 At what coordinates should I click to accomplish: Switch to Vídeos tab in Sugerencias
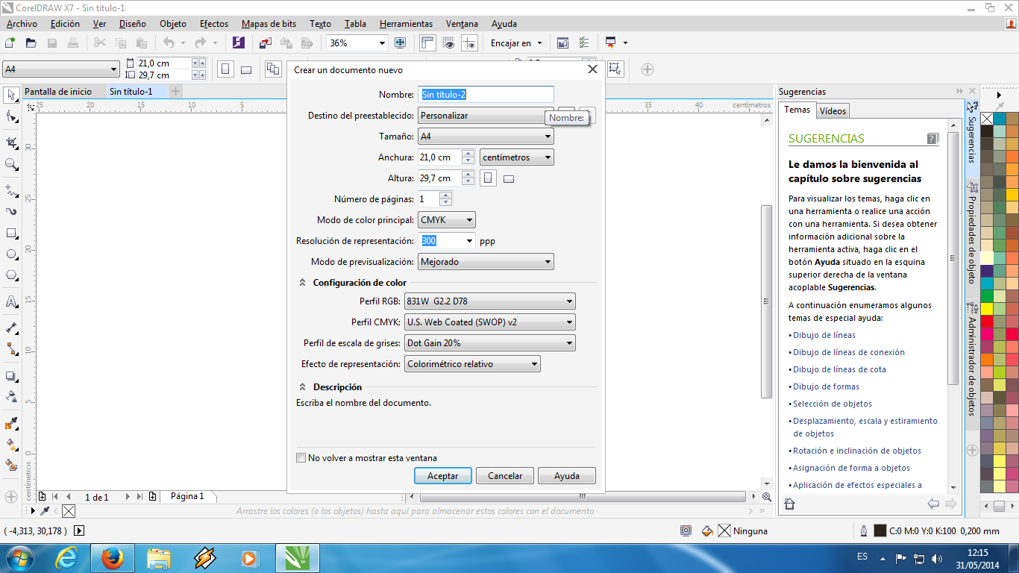tap(833, 110)
